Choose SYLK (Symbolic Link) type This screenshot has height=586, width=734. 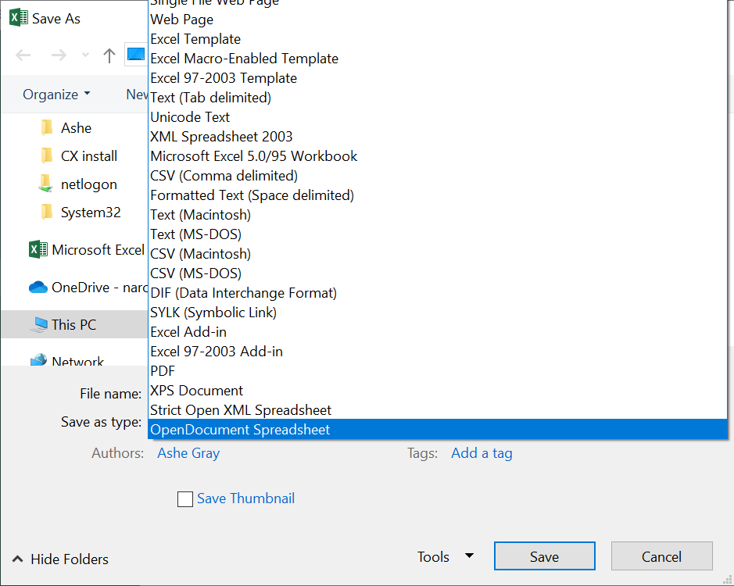coord(438,313)
